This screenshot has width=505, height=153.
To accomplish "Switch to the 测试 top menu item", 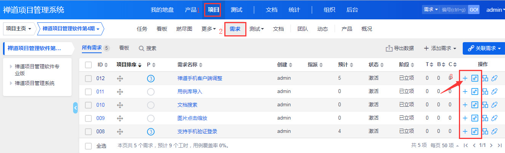I will pos(236,10).
